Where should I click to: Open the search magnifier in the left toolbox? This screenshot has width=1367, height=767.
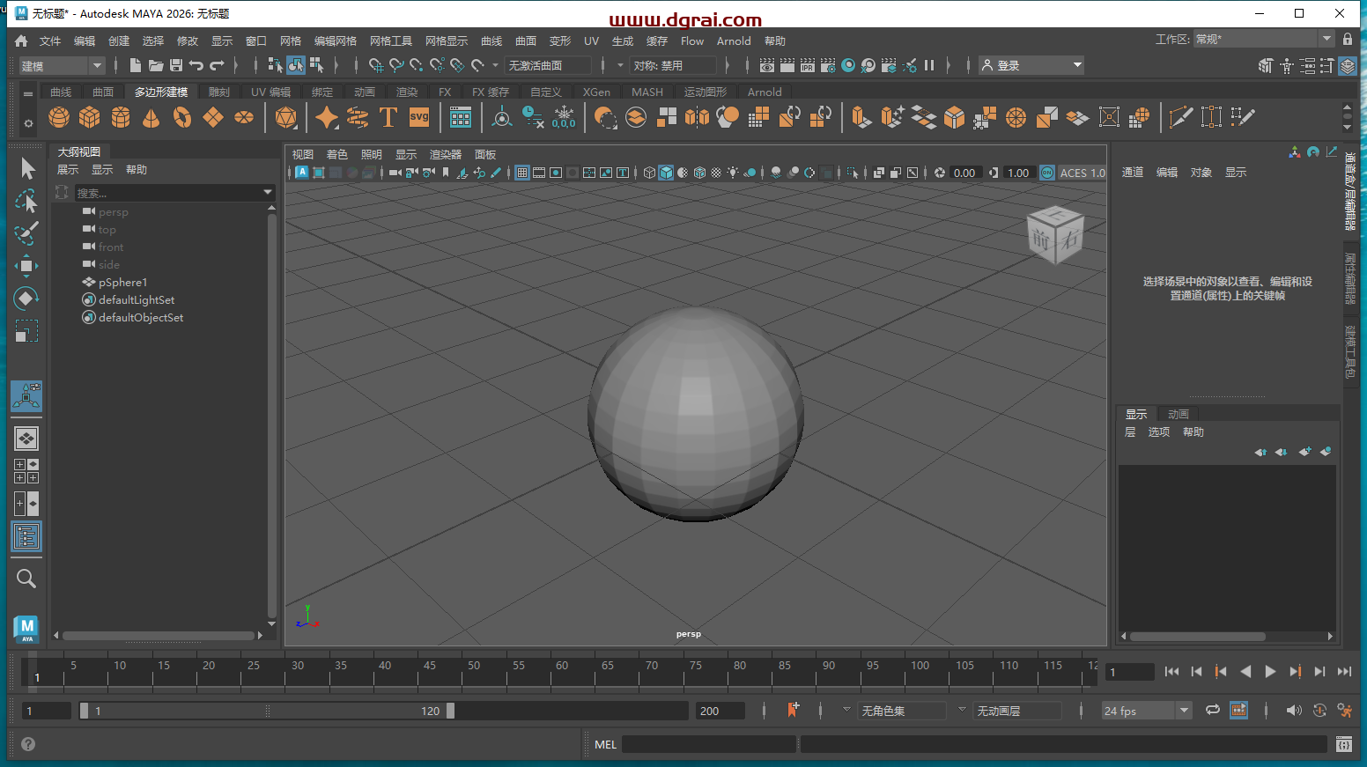26,579
